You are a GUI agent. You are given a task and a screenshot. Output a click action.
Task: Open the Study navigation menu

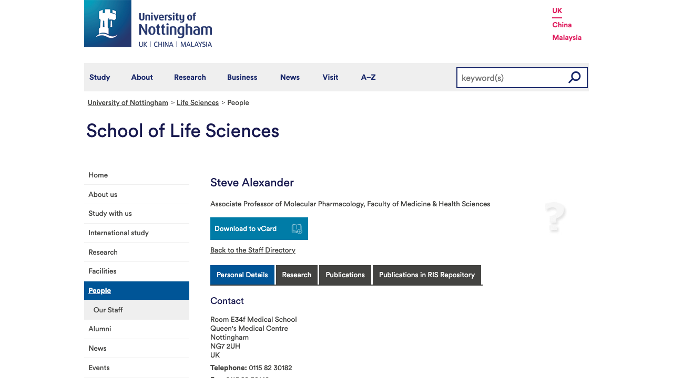coord(99,77)
